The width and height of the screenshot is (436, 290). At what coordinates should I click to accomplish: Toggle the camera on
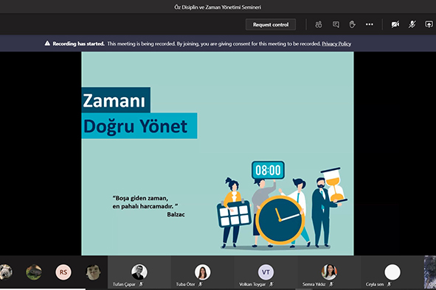tap(395, 24)
